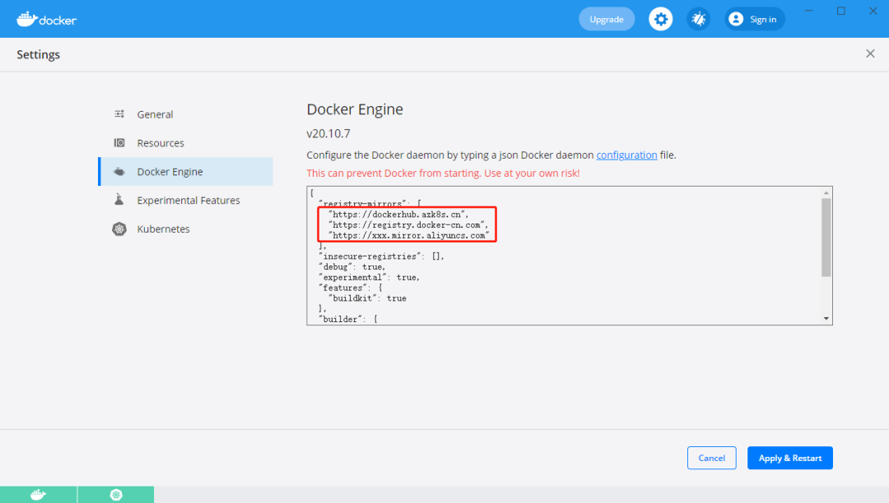
Task: Open the Experimental Features settings tab
Action: [x=185, y=201]
